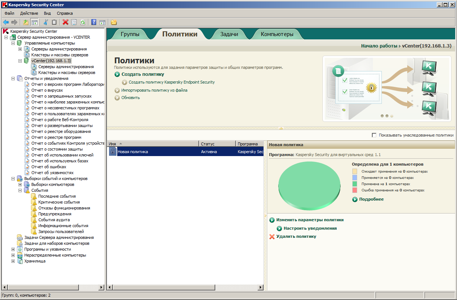Screen dimensions: 457x300
Task: Click Импортировать политику из файла link
Action: coord(154,90)
